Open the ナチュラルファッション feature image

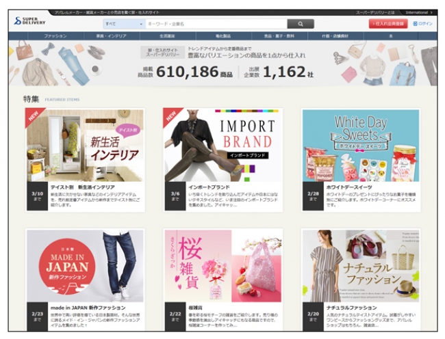pyautogui.click(x=360, y=265)
